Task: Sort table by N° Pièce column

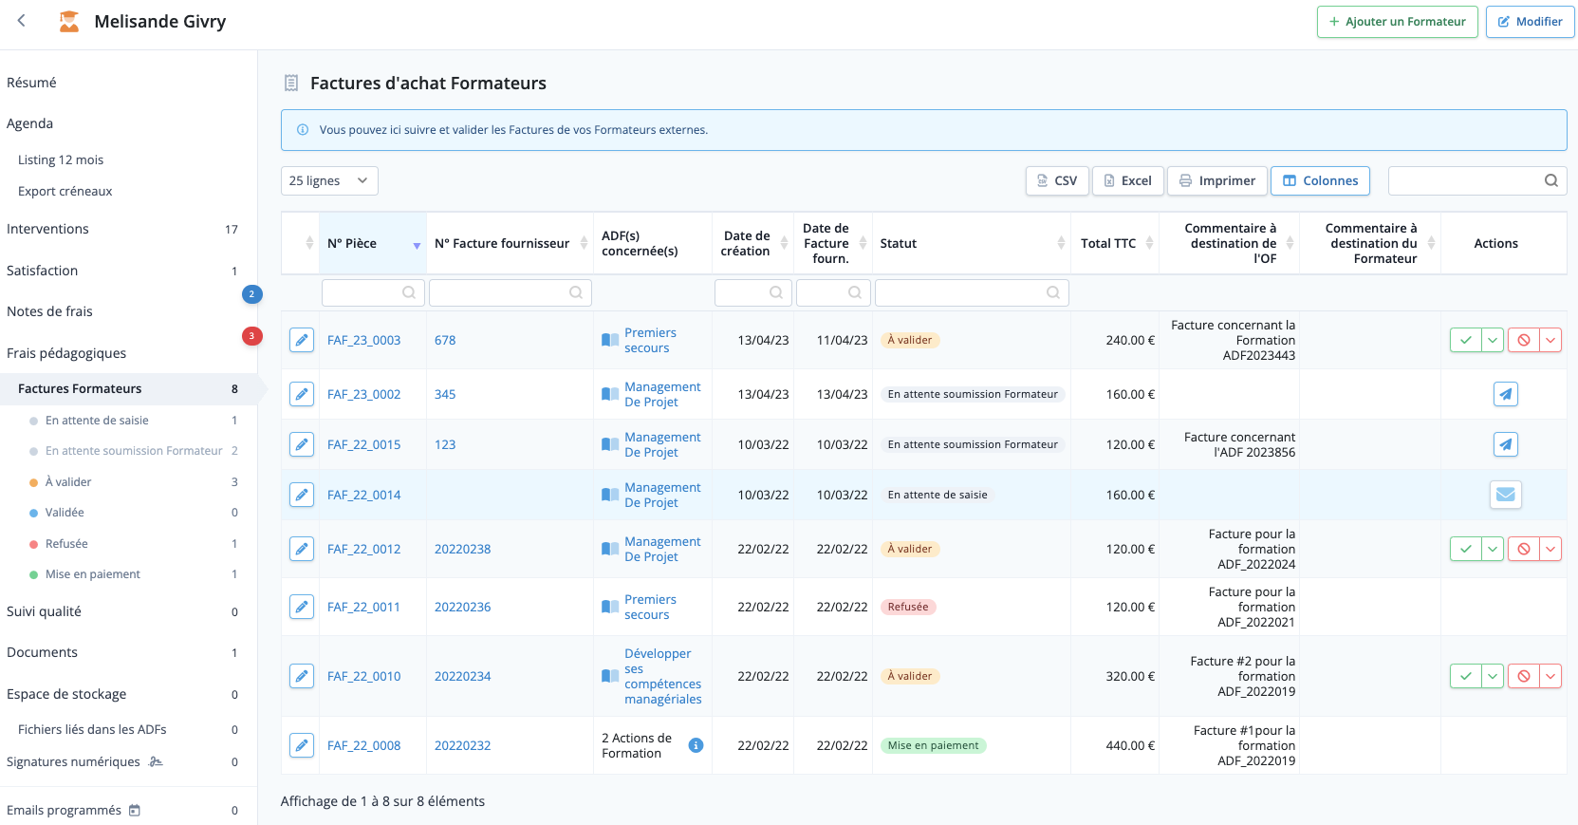Action: pyautogui.click(x=373, y=244)
